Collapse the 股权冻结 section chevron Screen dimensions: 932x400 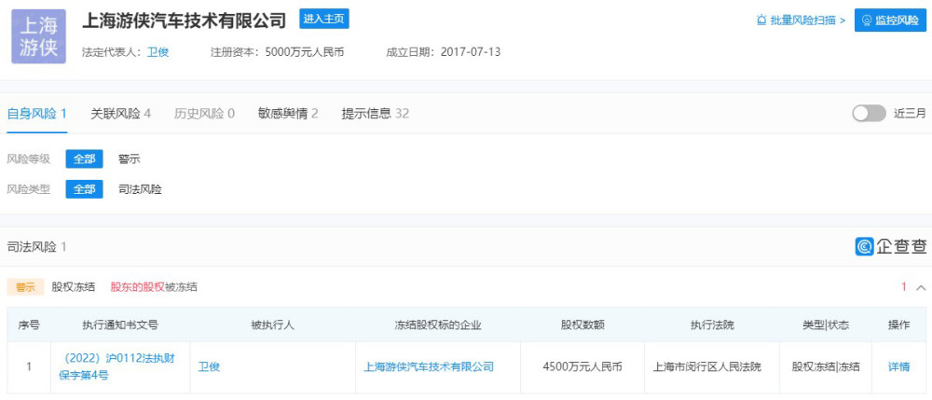[922, 288]
